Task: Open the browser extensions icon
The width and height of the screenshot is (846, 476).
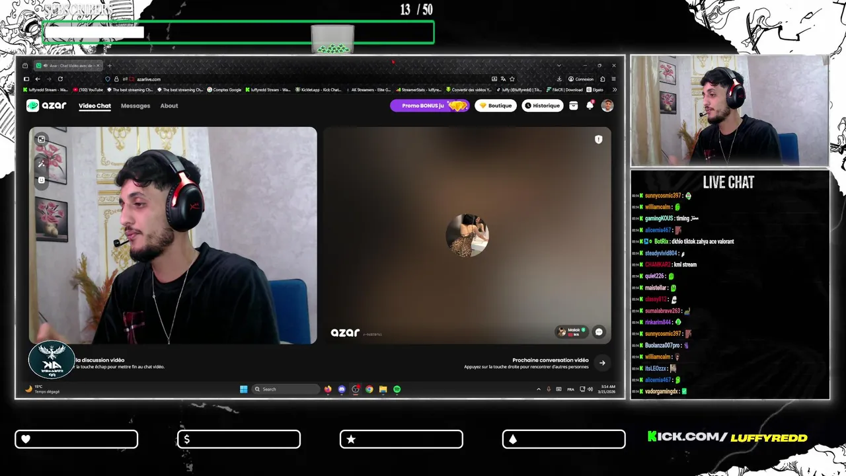Action: click(x=602, y=79)
